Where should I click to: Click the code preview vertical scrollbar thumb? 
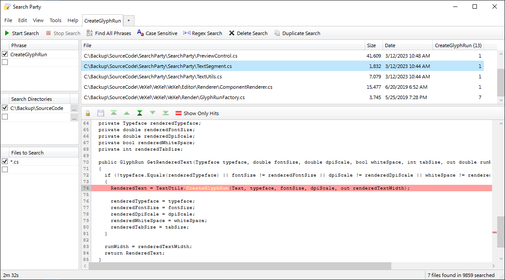point(501,232)
